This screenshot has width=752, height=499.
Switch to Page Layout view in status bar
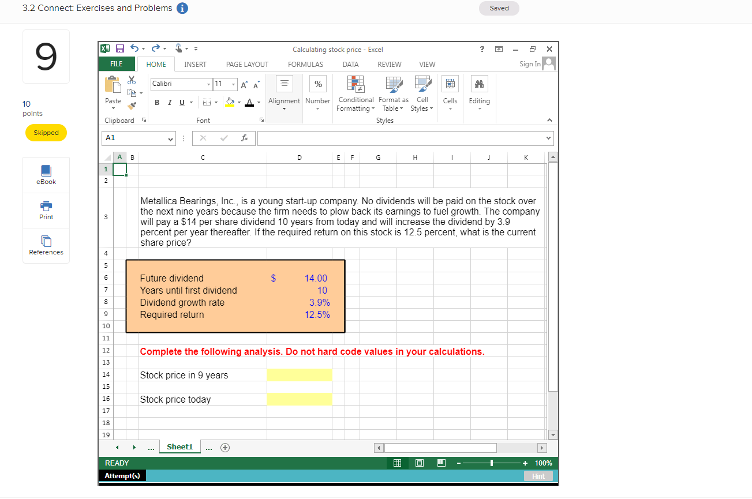point(419,463)
